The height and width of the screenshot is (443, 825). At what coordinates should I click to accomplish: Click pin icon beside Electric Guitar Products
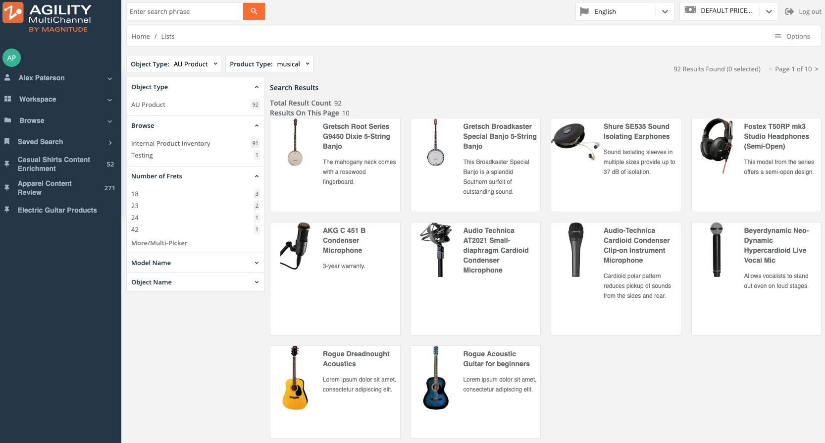[x=7, y=210]
